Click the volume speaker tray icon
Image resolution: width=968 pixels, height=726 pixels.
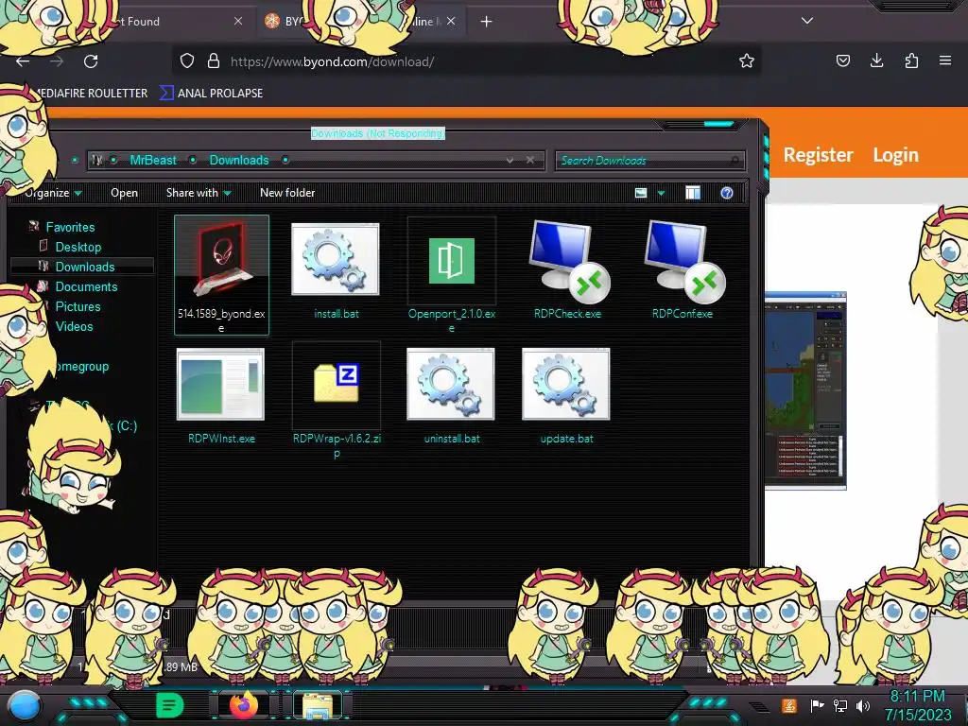coord(864,705)
